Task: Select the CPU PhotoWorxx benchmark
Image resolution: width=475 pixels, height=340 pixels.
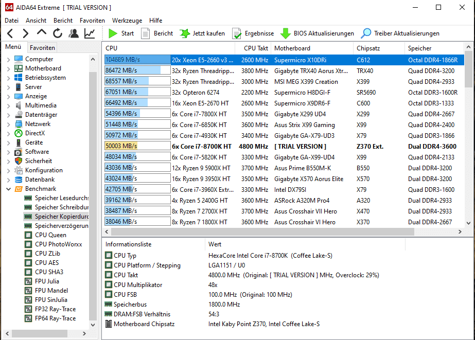Action: [59, 244]
